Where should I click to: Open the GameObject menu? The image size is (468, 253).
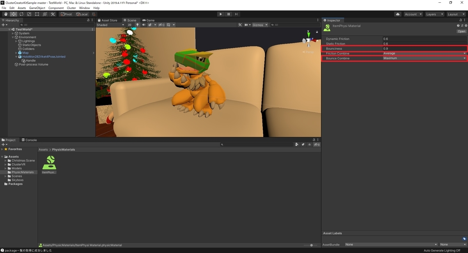pyautogui.click(x=37, y=8)
